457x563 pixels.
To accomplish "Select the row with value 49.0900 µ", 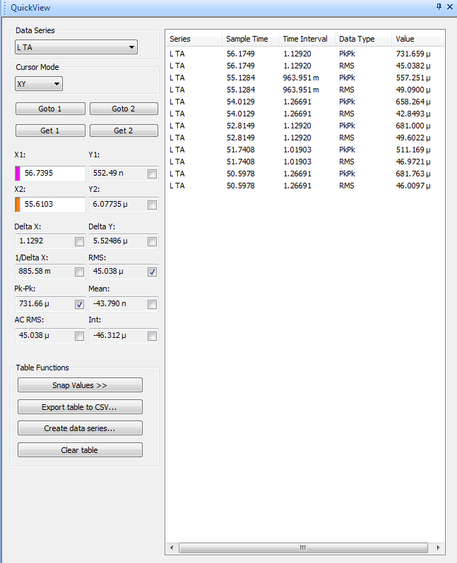I will pyautogui.click(x=305, y=90).
